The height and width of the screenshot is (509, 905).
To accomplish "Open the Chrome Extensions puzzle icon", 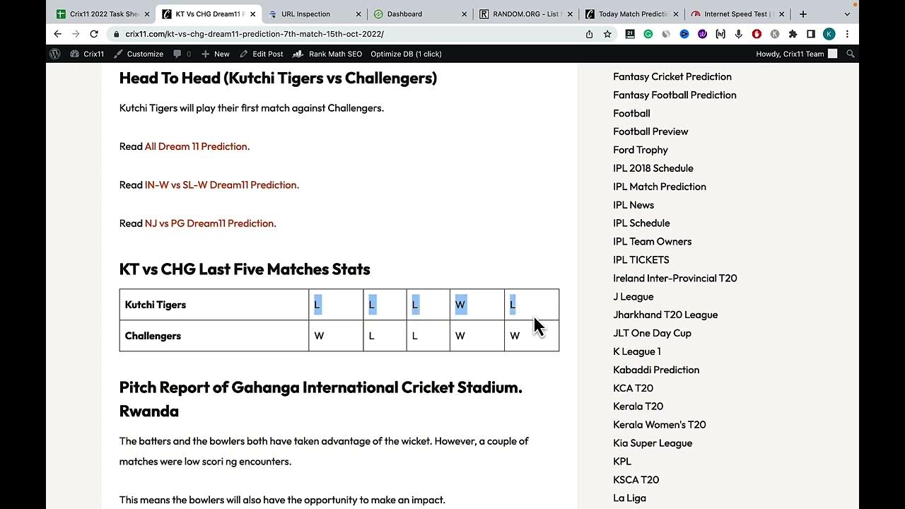I will click(x=793, y=34).
